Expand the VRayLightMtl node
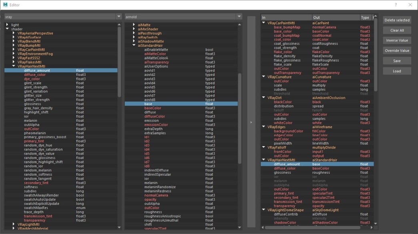 tap(14, 224)
